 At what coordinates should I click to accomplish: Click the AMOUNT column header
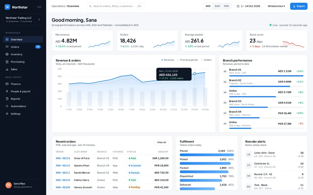tap(163, 152)
